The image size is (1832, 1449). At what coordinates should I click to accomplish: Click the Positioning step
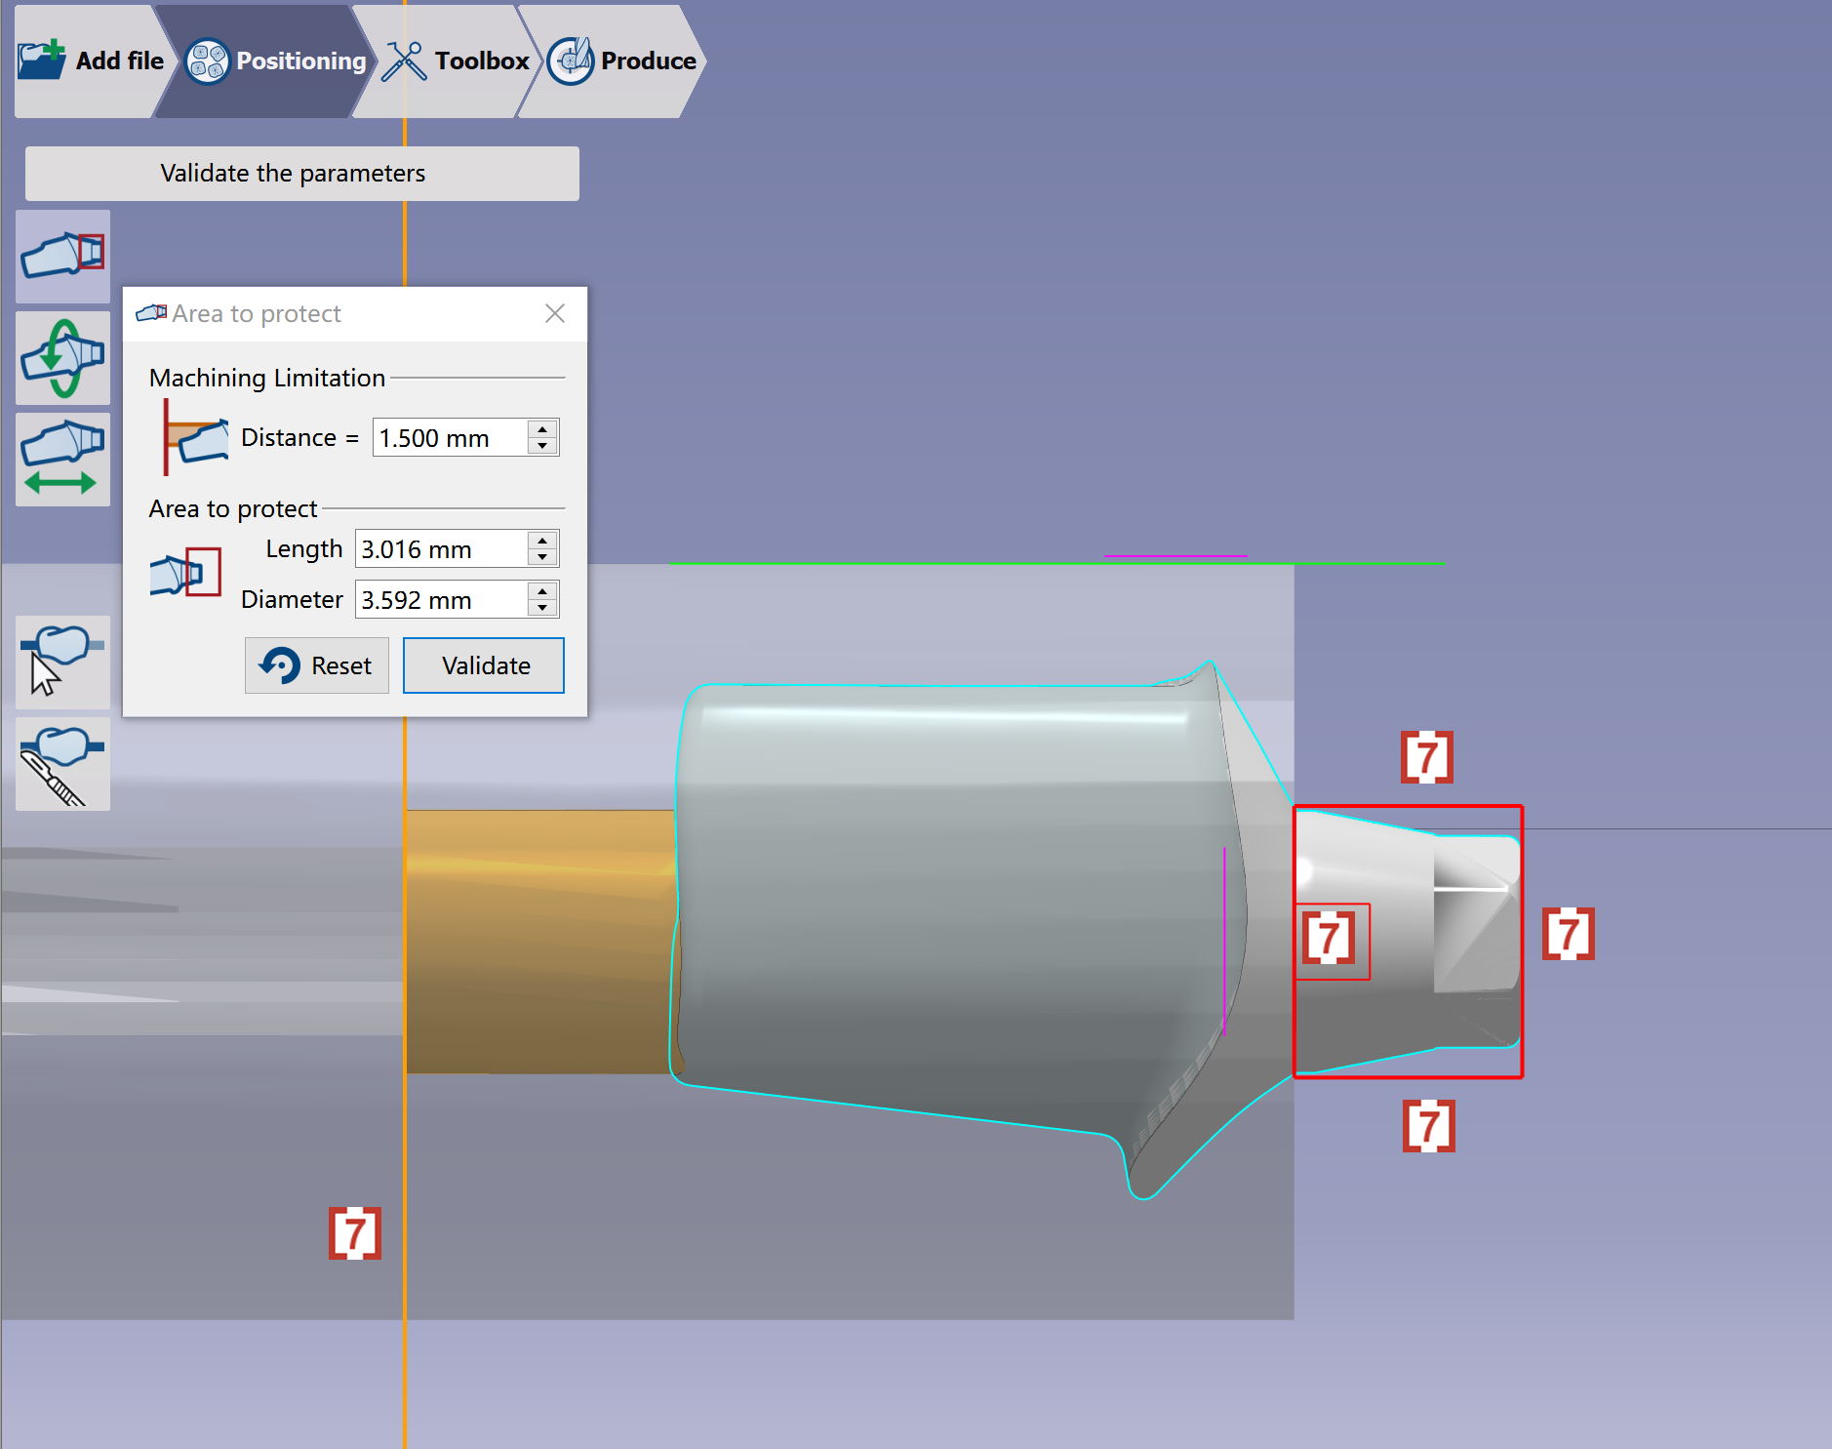tap(275, 61)
